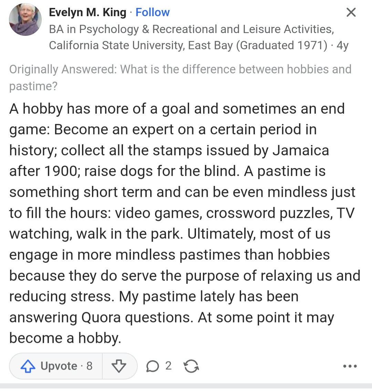Image resolution: width=372 pixels, height=391 pixels.
Task: Tap the comment count number 2
Action: [x=168, y=366]
